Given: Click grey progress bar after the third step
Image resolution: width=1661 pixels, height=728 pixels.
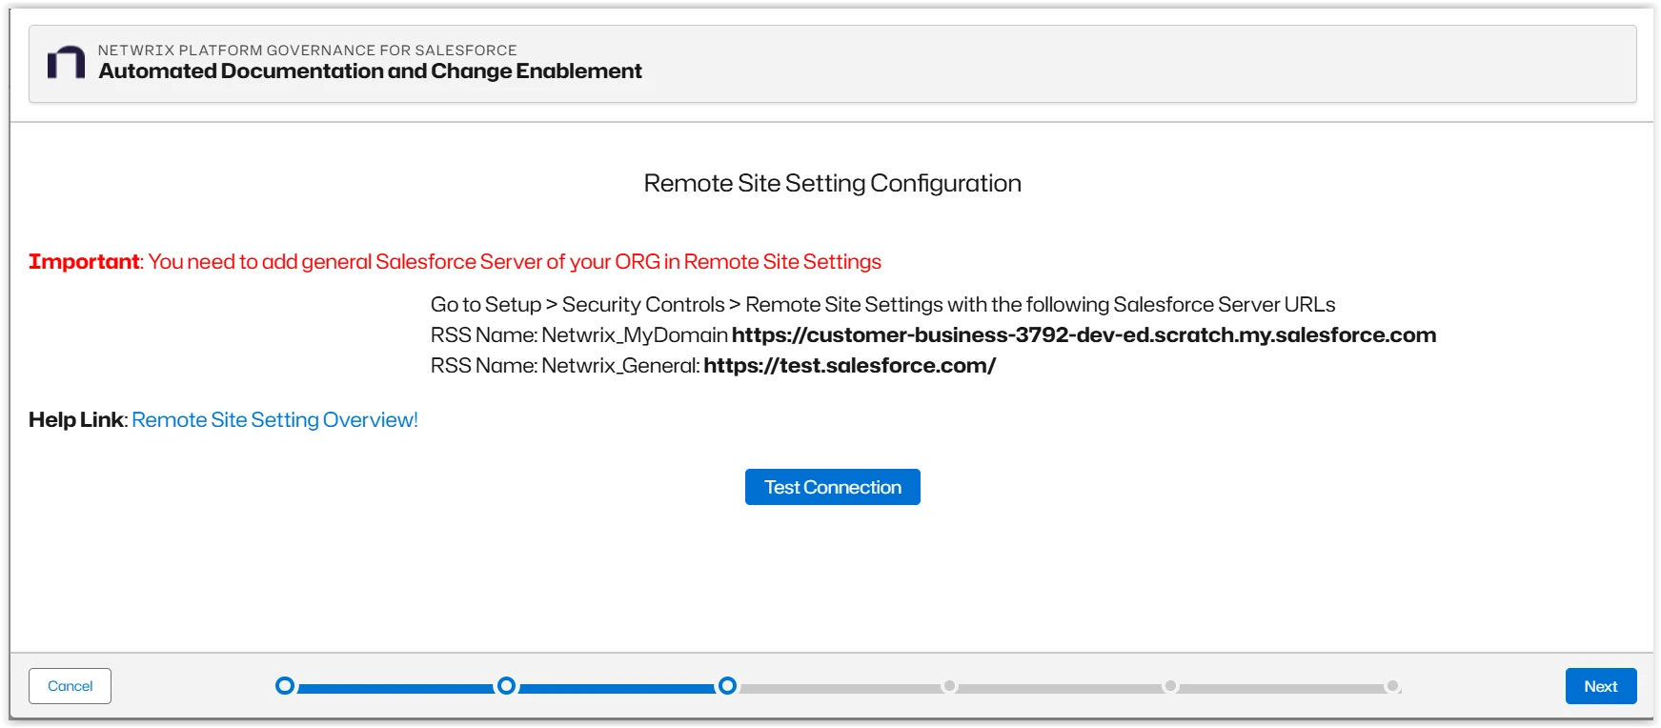Looking at the screenshot, I should tap(839, 688).
